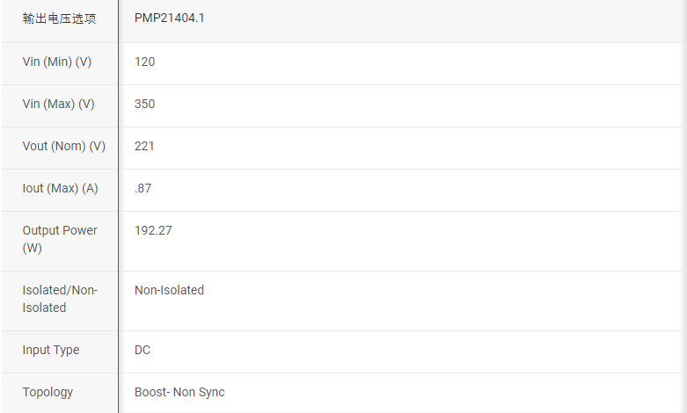Click the 输出电压选项 header label
Image resolution: width=687 pixels, height=413 pixels.
(x=60, y=18)
